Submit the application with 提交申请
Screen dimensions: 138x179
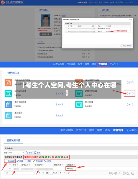(38, 161)
